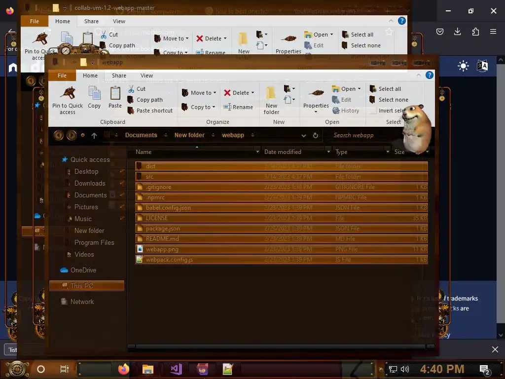This screenshot has height=379, width=505.
Task: Click New folder in the address breadcrumb
Action: [x=189, y=135]
